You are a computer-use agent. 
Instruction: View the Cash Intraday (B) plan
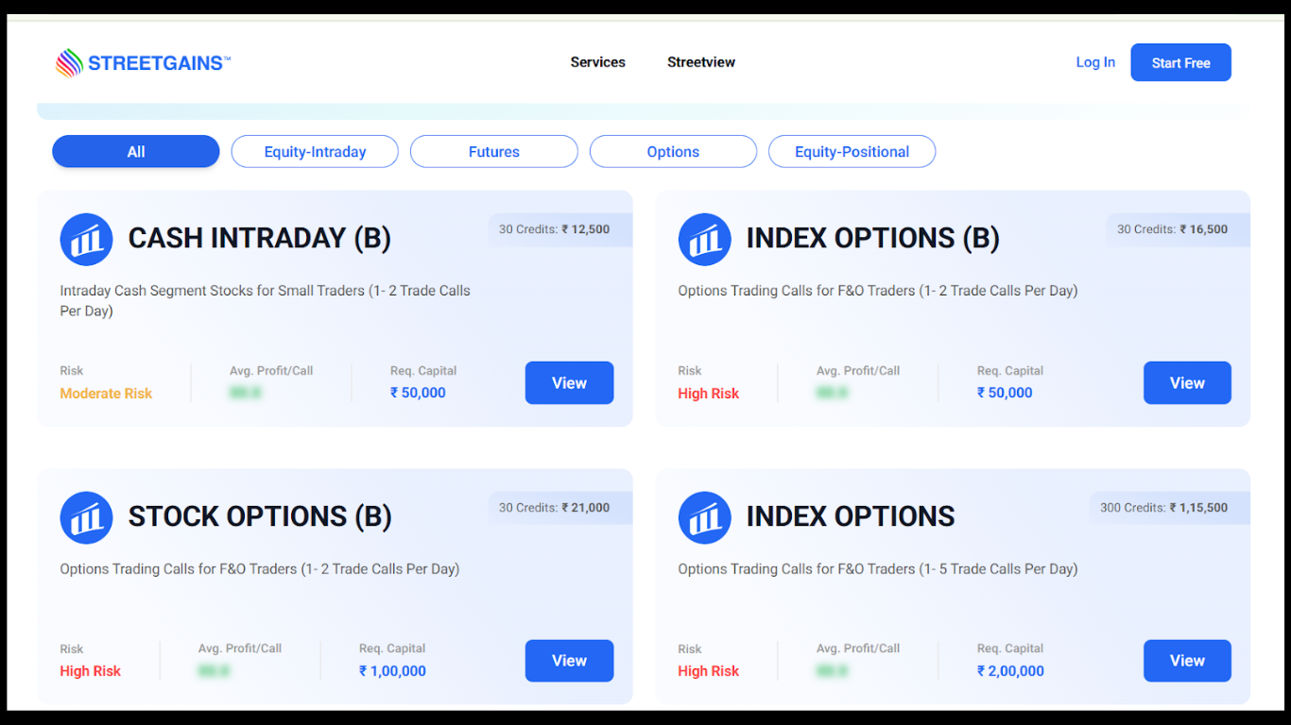point(569,383)
